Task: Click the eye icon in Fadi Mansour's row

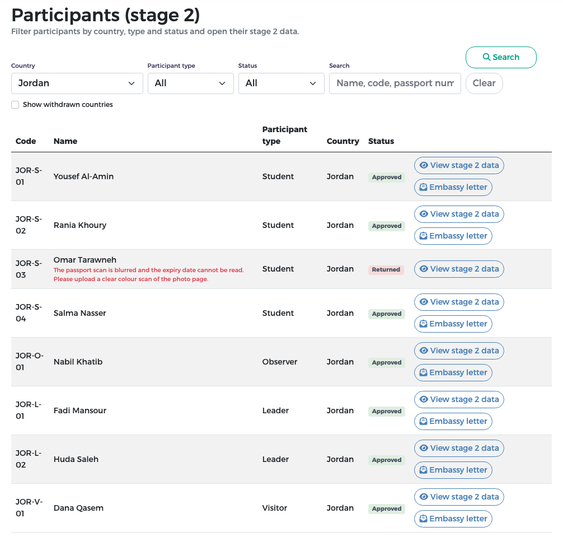Action: coord(424,399)
